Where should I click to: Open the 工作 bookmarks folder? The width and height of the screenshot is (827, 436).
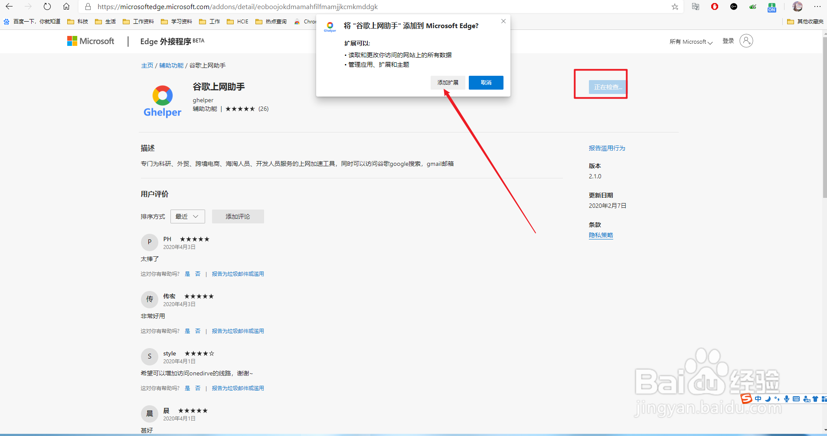pyautogui.click(x=209, y=21)
